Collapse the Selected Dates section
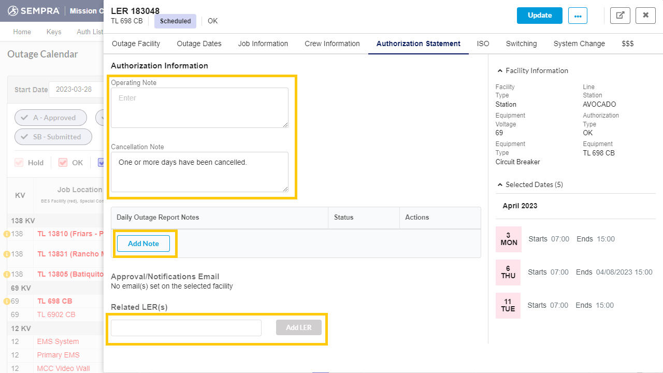 [500, 184]
